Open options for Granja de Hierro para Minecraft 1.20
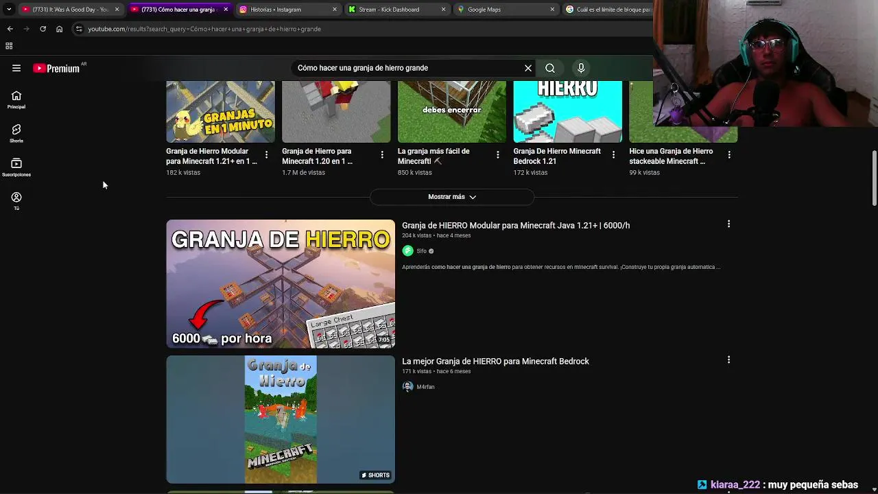The image size is (878, 494). click(382, 155)
